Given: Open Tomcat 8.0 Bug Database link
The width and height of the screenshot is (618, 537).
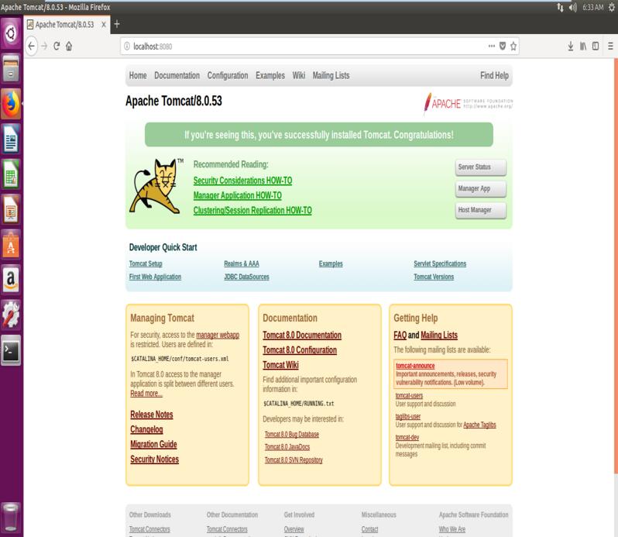Looking at the screenshot, I should tap(292, 435).
